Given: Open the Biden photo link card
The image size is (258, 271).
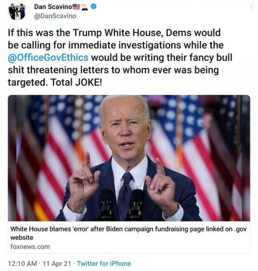Looking at the screenshot, I should pos(129,174).
